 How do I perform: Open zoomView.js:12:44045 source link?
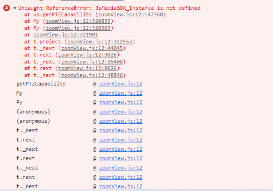(92, 48)
